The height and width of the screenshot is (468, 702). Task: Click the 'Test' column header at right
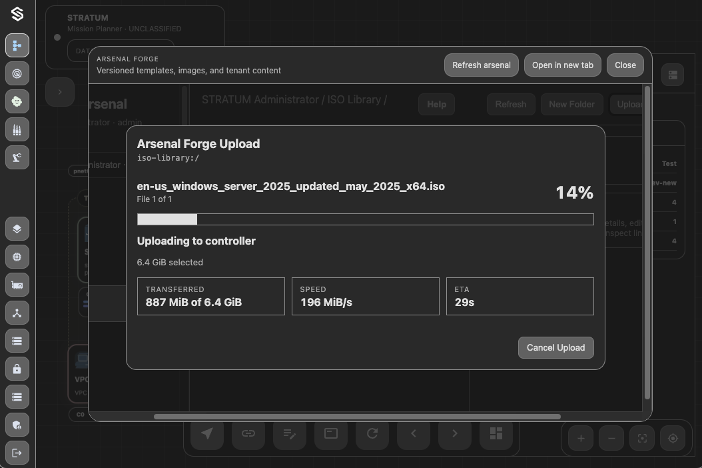click(669, 163)
